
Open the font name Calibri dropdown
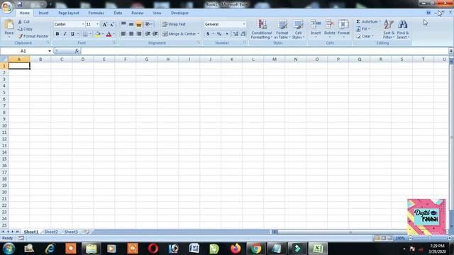pos(83,24)
